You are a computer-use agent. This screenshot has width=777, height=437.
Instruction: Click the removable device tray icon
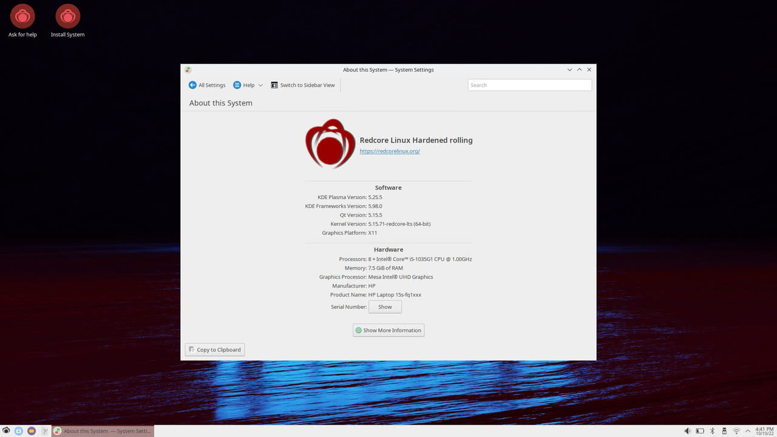[x=724, y=431]
